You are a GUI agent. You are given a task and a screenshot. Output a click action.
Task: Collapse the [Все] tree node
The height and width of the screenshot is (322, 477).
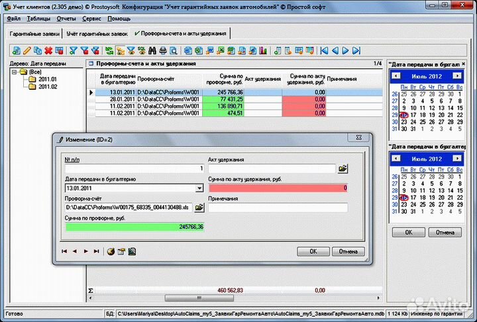coord(15,71)
